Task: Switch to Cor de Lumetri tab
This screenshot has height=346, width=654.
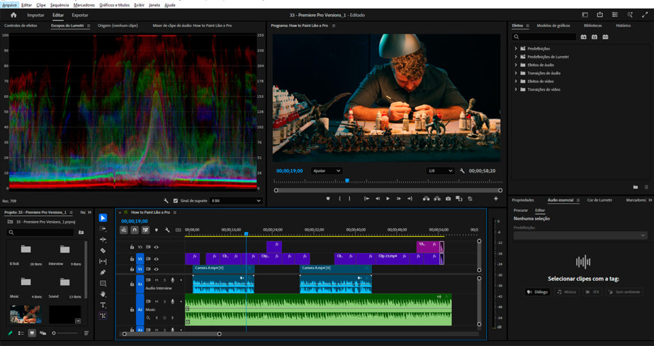Action: point(600,200)
